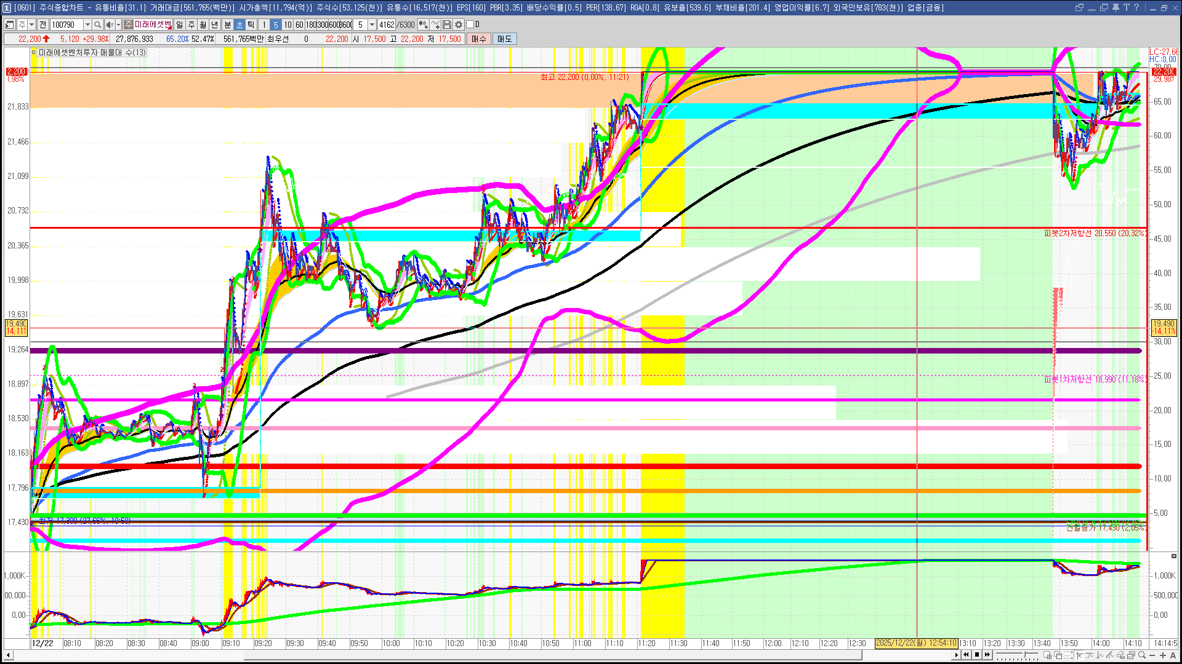Toggle the checkbox labeled D in toolbar
This screenshot has height=664, width=1182.
tap(470, 25)
